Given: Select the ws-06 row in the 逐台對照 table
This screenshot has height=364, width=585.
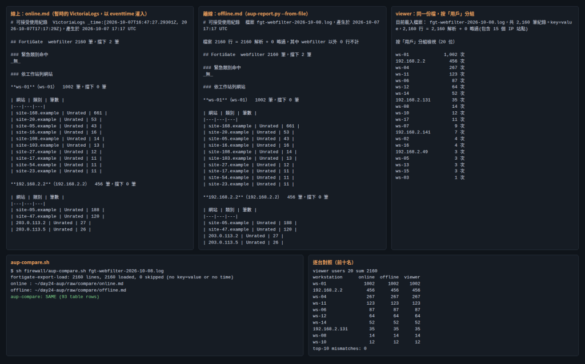Looking at the screenshot, I should [366, 310].
